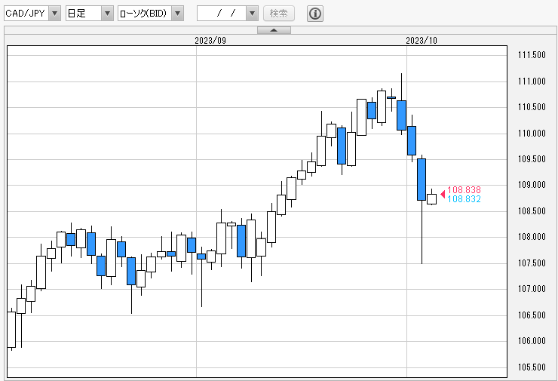Image resolution: width=558 pixels, height=381 pixels.
Task: Click the 108.500 price axis label
Action: (x=532, y=210)
